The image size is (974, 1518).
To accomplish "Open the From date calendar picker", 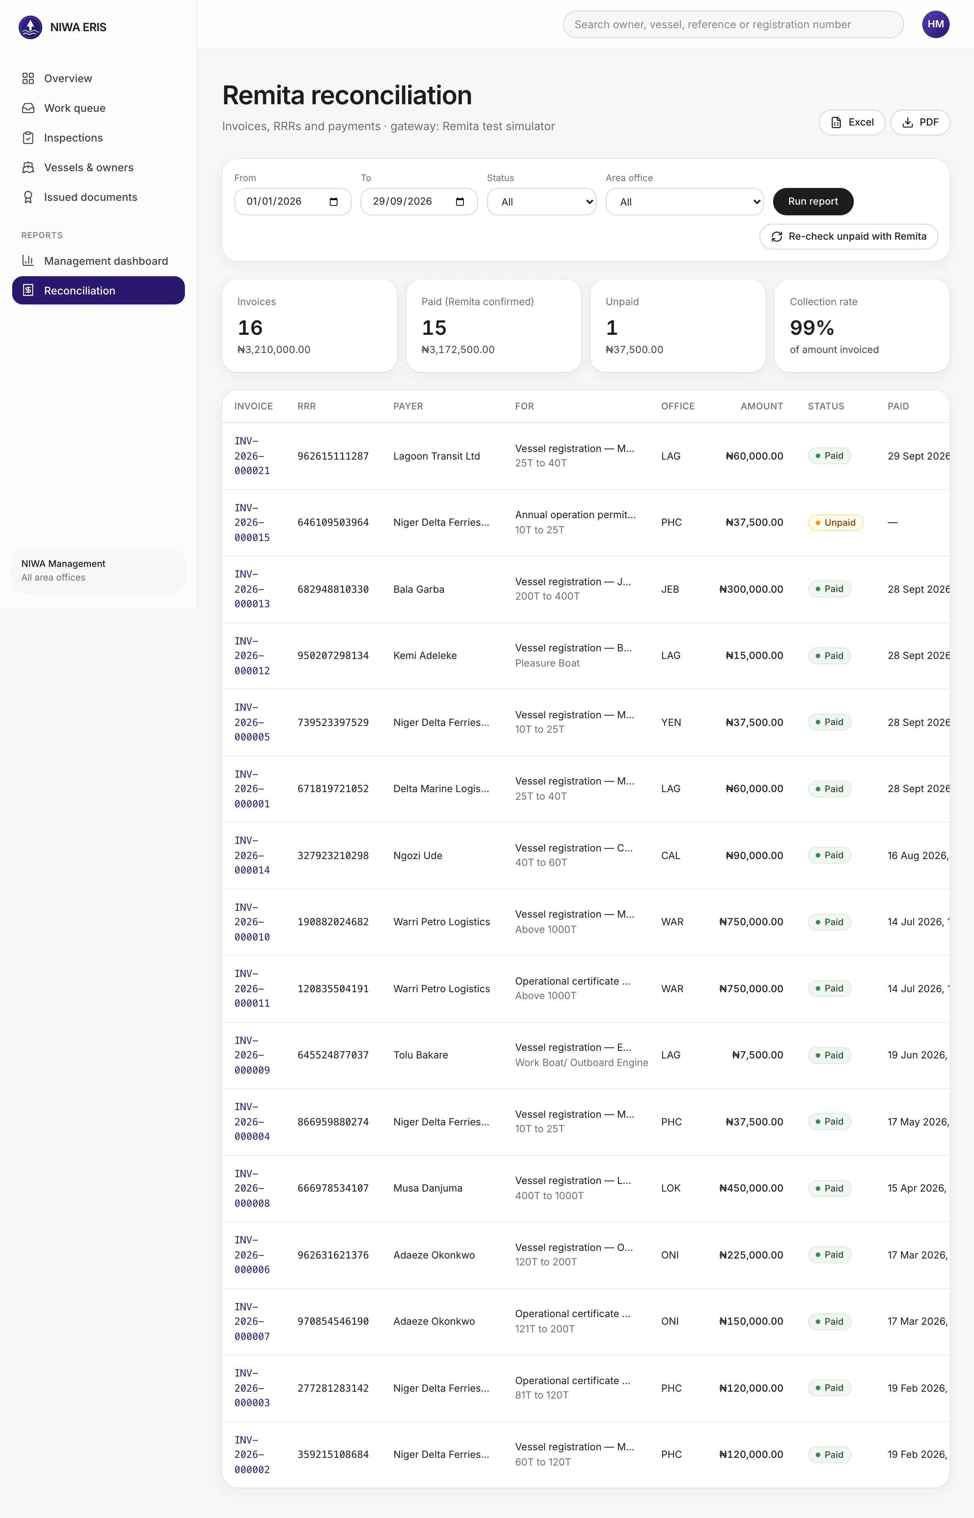I will (334, 202).
